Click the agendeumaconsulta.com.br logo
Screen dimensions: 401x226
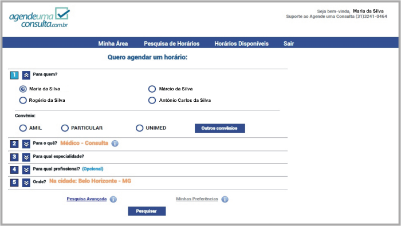point(40,17)
